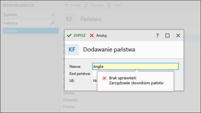Click the search magnifier icon in sidebar

click(x=52, y=23)
